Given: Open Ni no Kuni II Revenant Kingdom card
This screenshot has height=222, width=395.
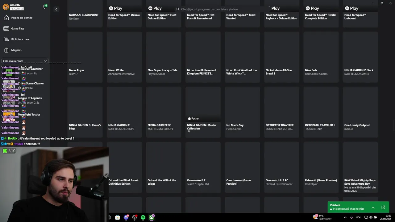Looking at the screenshot, I should 203,57.
